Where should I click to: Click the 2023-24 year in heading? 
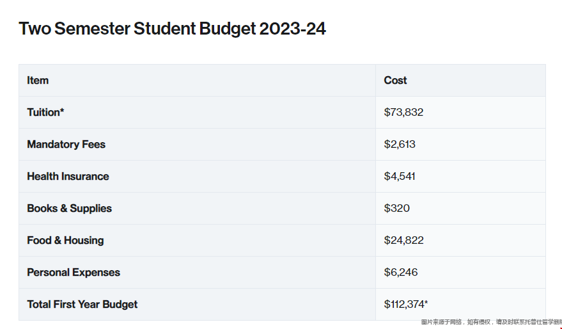tap(292, 29)
